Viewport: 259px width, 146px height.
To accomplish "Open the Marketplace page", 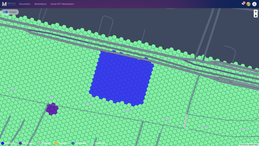I will click(x=40, y=4).
